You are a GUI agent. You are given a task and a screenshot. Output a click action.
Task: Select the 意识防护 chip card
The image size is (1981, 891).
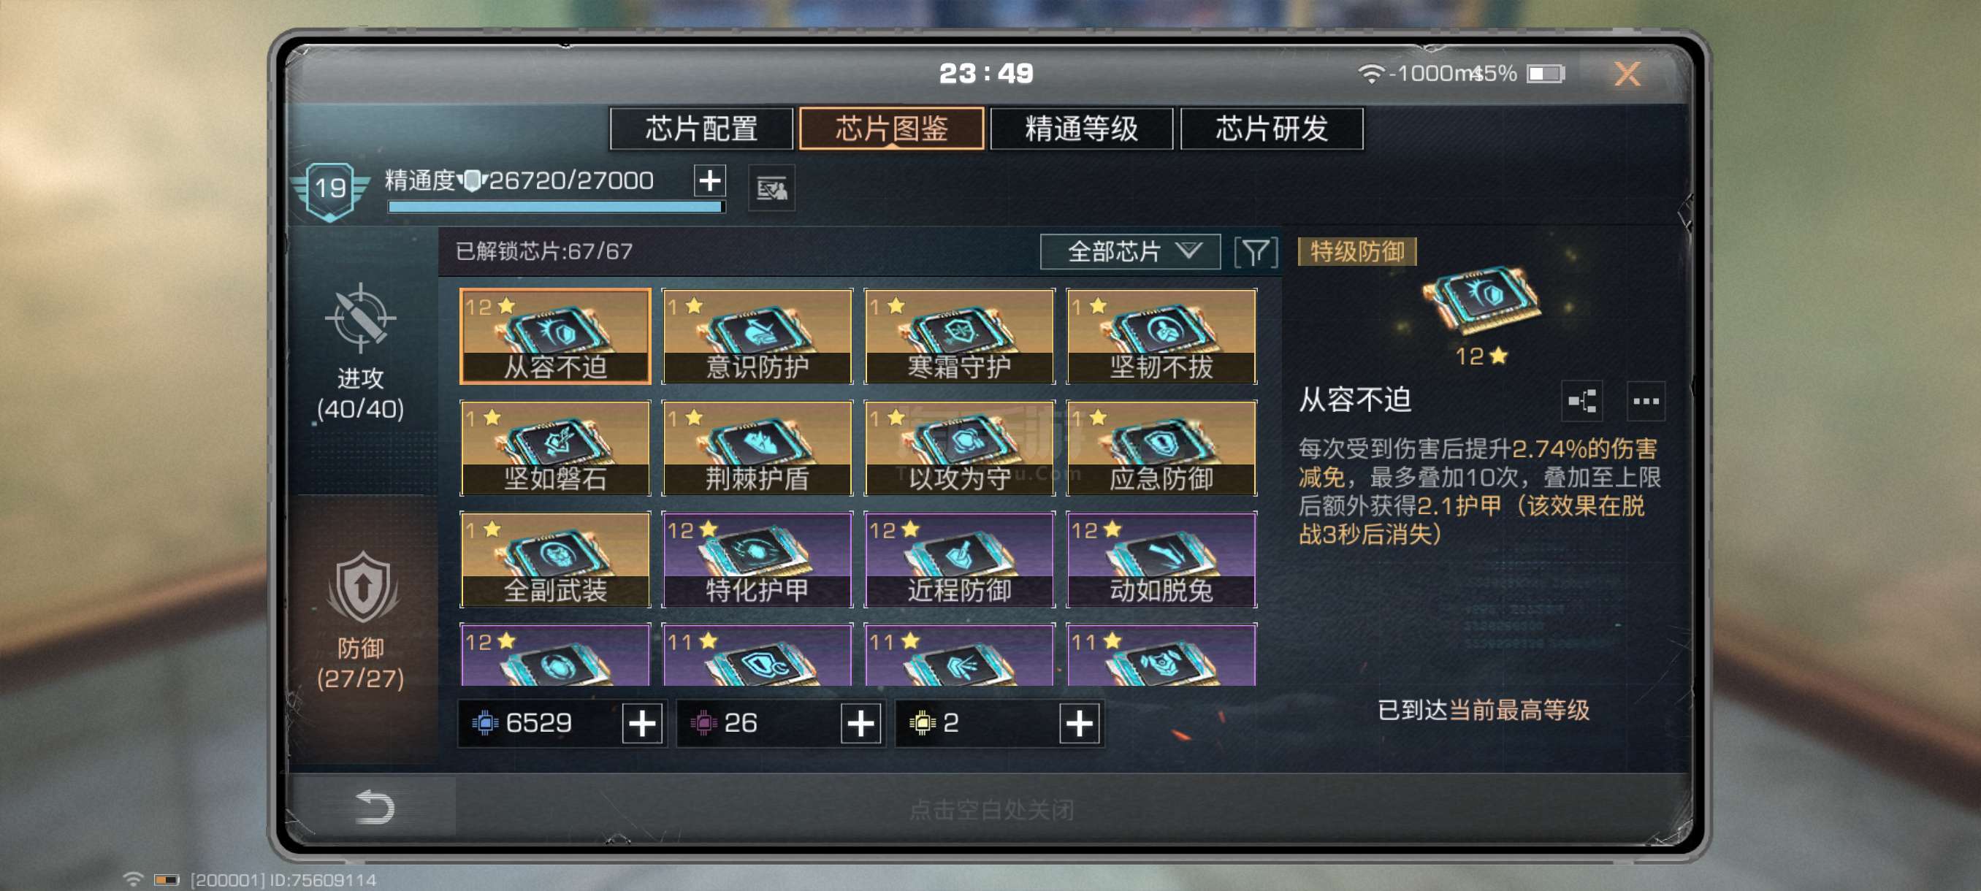[757, 336]
